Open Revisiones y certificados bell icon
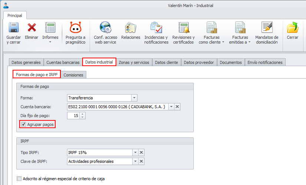Screen dimensions: 306x185 [x=183, y=27]
